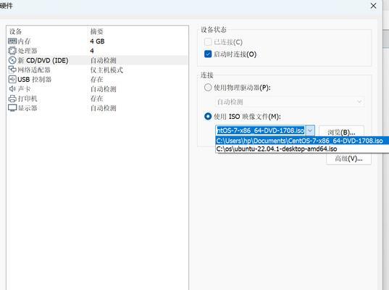Click the sound card (声卡) speaker icon
Viewport: 389px width, 290px height.
(x=12, y=88)
